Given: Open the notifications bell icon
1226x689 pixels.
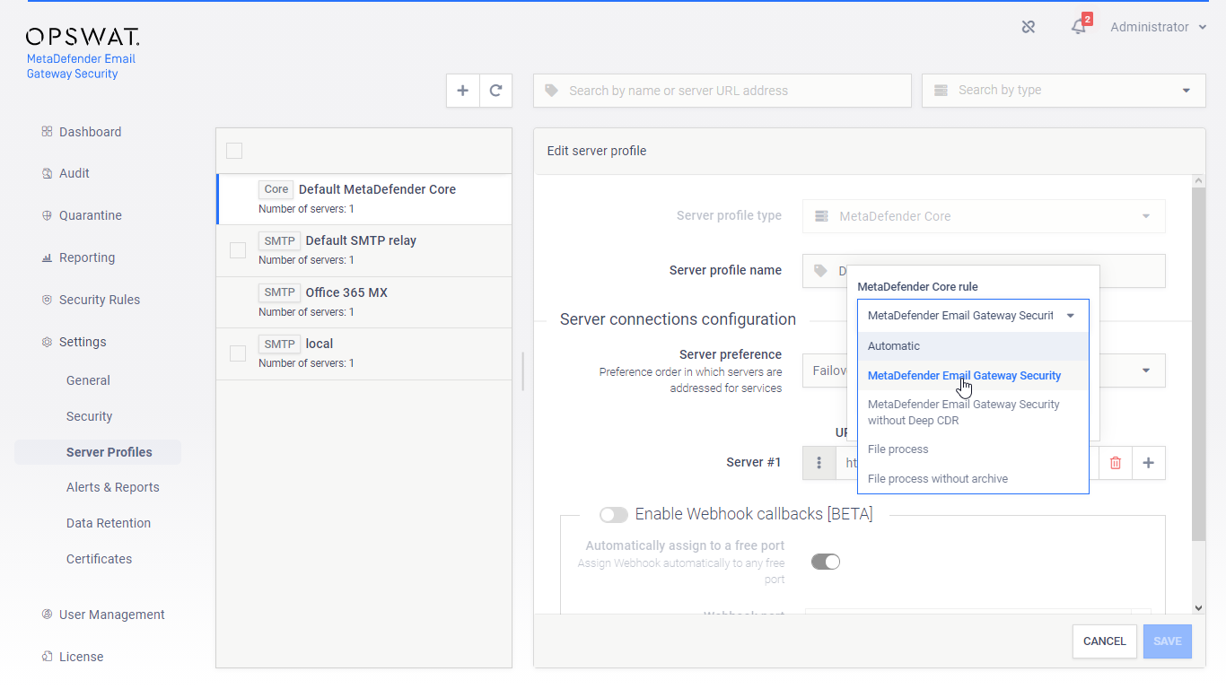Looking at the screenshot, I should coord(1079,27).
